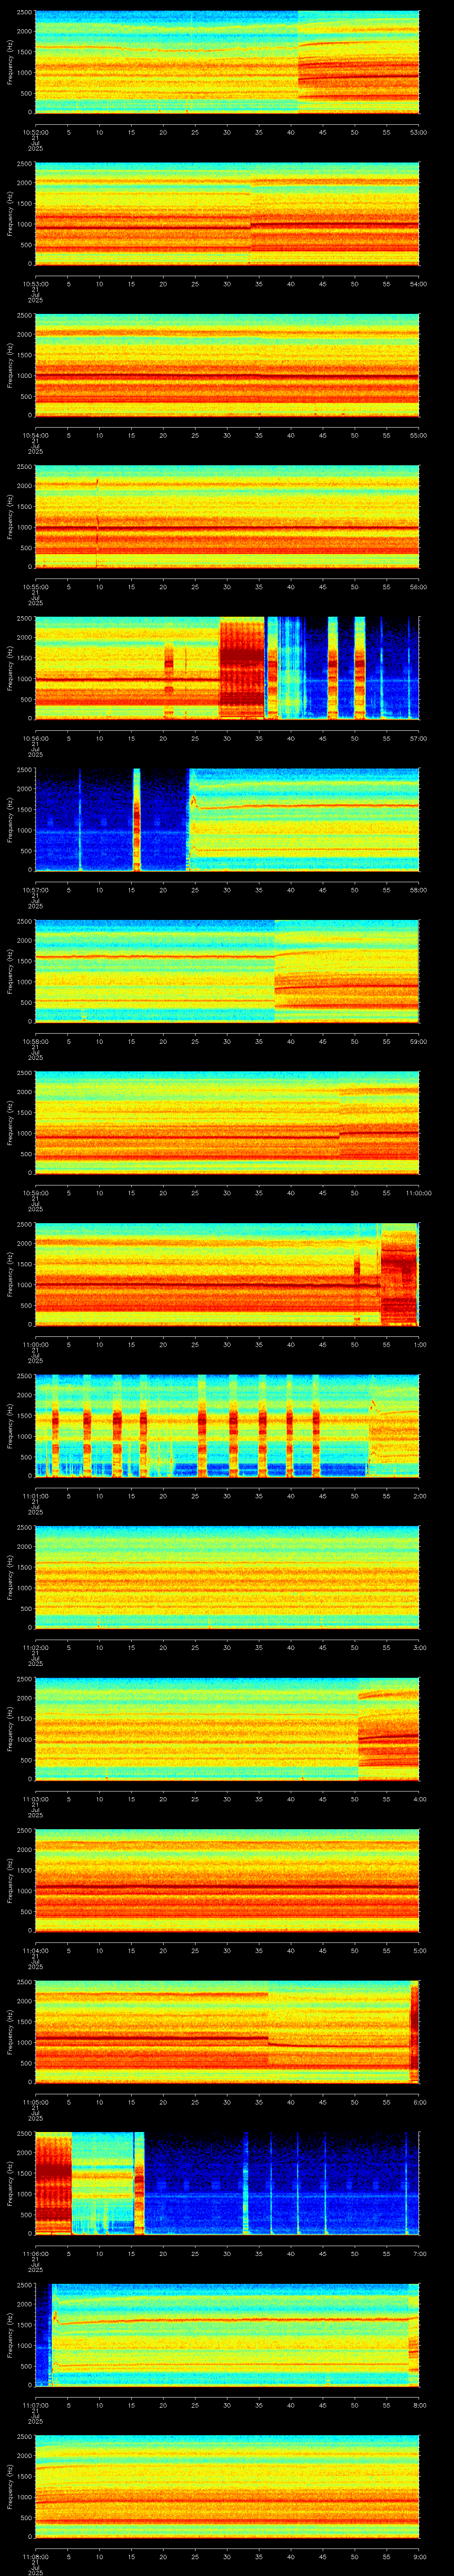
Task: Click the 11:08:00 start time label
Action: (x=35, y=2556)
